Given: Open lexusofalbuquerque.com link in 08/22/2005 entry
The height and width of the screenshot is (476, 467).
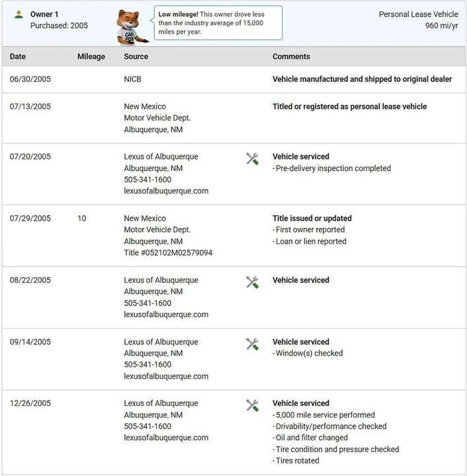Looking at the screenshot, I should click(x=166, y=315).
